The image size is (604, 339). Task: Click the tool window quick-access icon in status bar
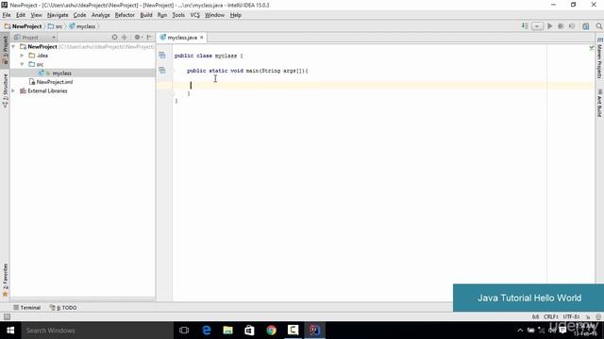click(7, 316)
